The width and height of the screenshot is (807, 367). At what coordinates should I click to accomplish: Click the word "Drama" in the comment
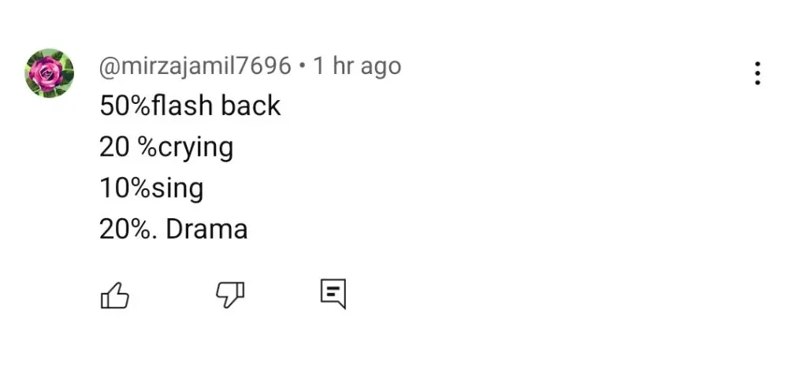coord(207,228)
